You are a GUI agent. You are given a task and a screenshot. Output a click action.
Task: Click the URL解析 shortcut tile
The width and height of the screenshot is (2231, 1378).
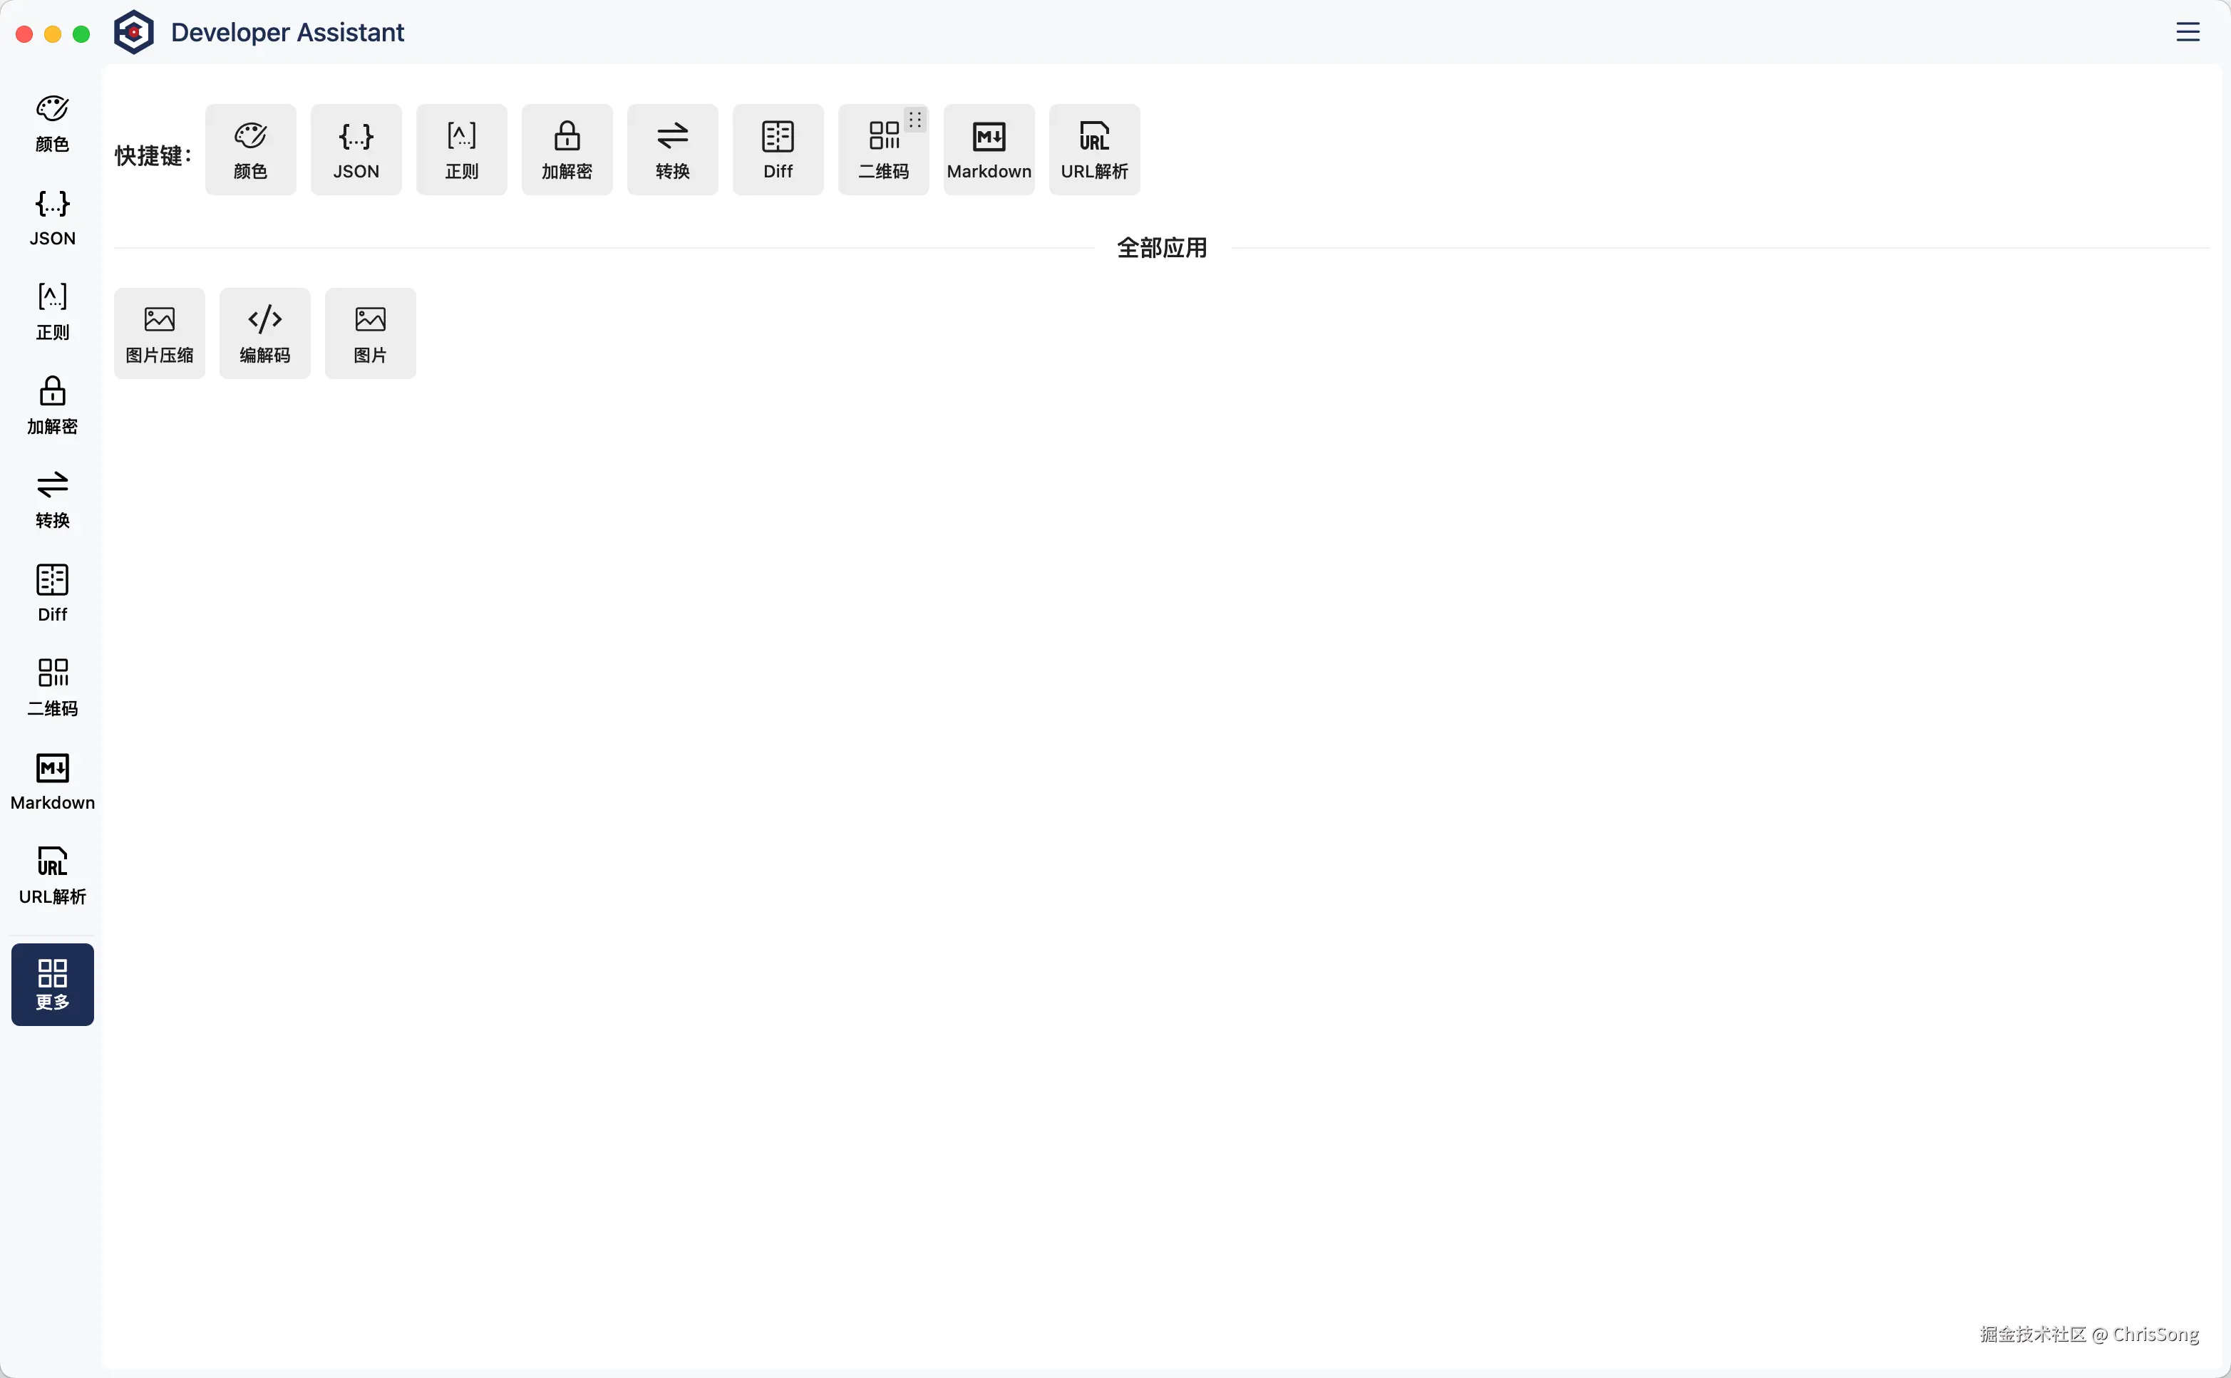1094,150
